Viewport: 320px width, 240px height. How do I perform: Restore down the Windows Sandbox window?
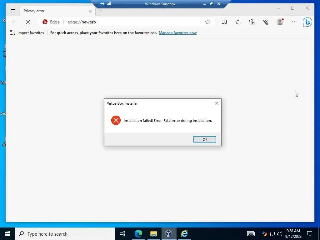(212, 4)
